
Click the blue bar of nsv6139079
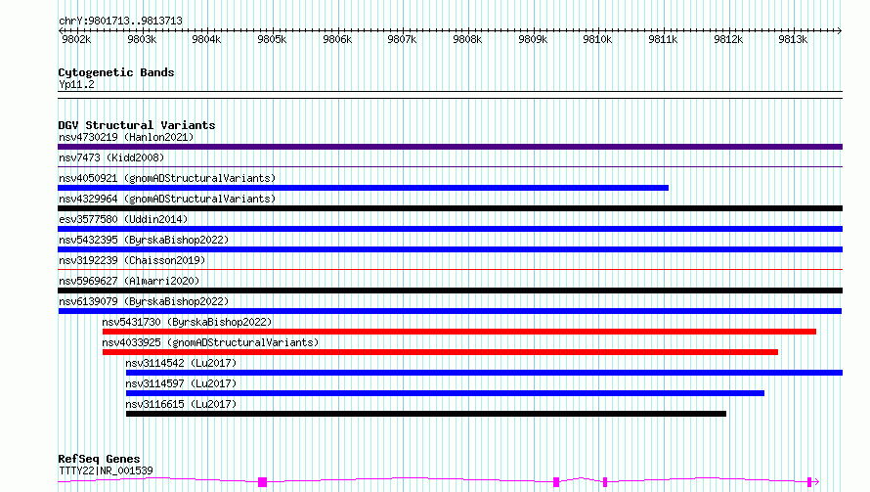pos(450,311)
